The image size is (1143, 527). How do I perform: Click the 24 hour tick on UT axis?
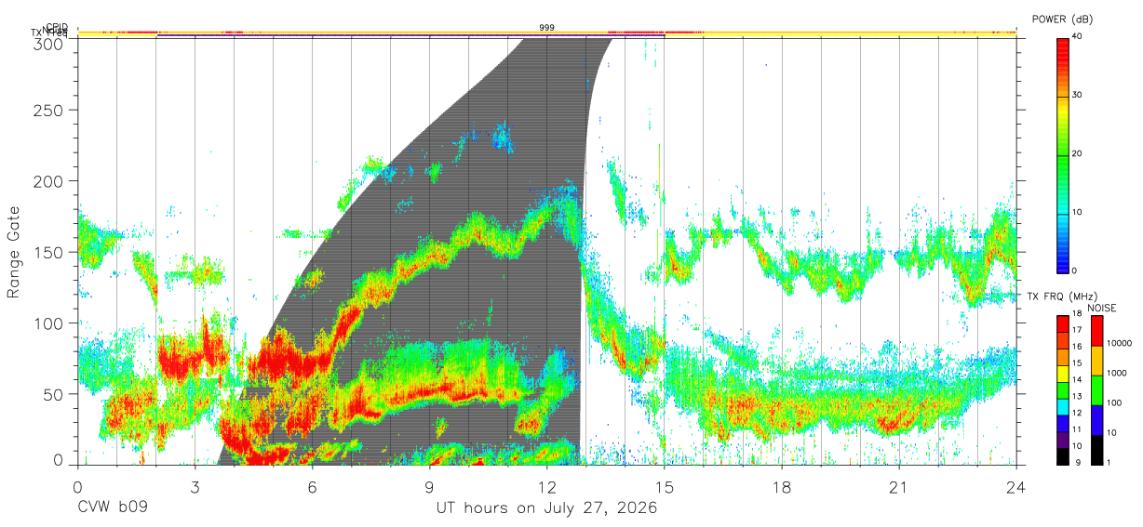[x=1016, y=486]
